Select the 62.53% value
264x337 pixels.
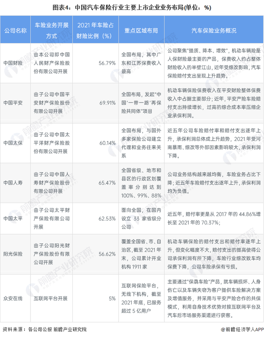coord(107,218)
